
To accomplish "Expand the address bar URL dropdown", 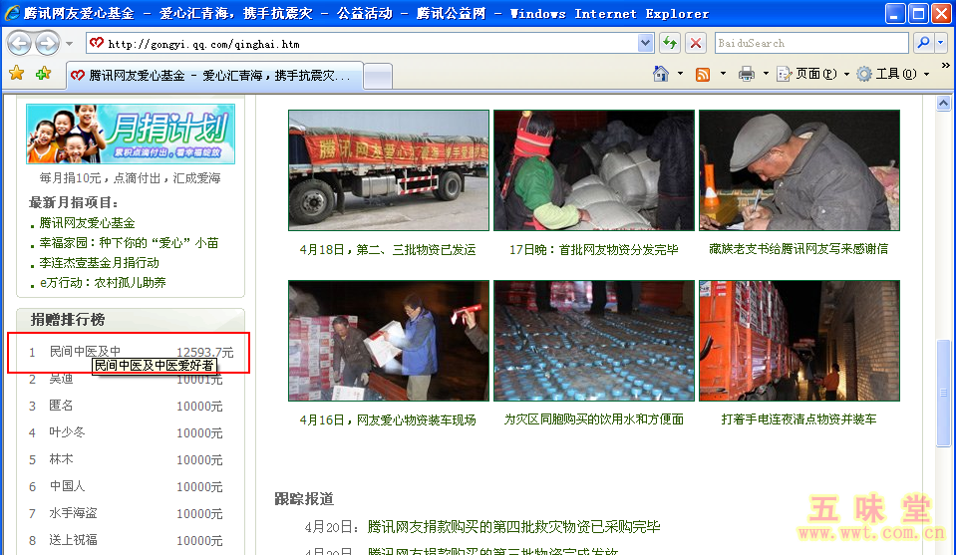I will click(645, 43).
